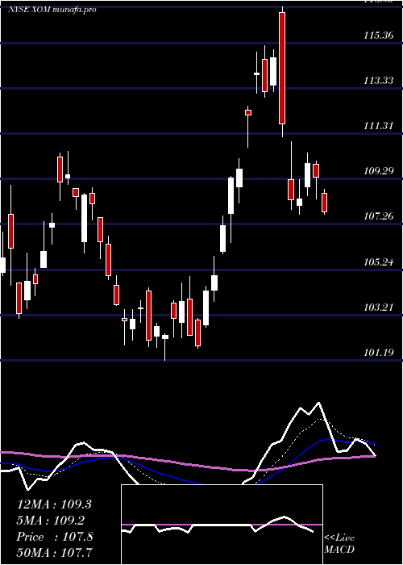Click the '12MA : 109.3' readout
Screen dimensions: 403x565
[x=54, y=504]
